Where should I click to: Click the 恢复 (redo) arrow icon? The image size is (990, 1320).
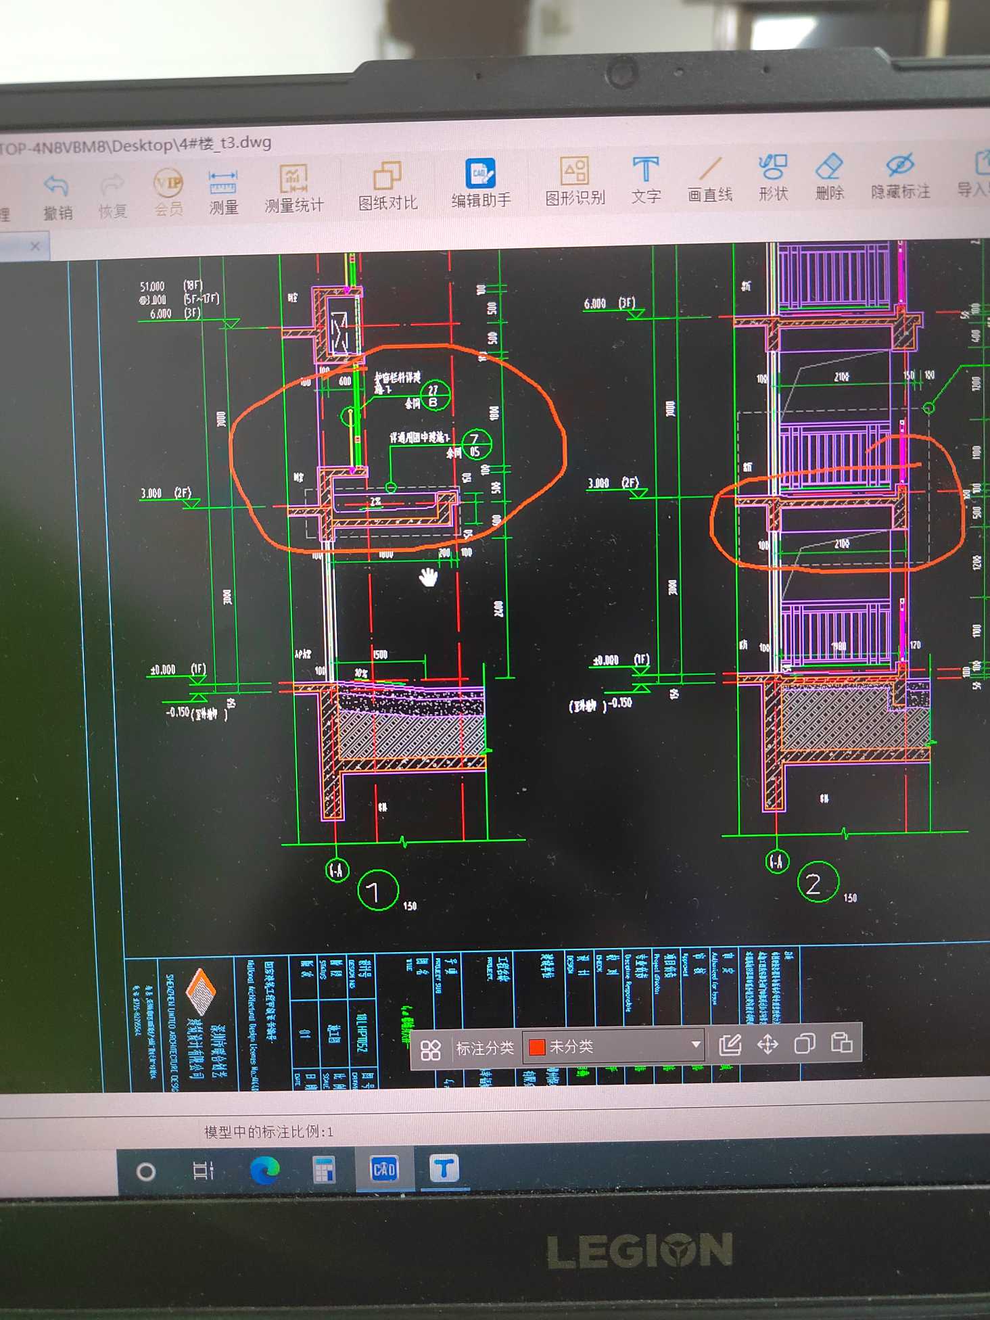click(112, 185)
